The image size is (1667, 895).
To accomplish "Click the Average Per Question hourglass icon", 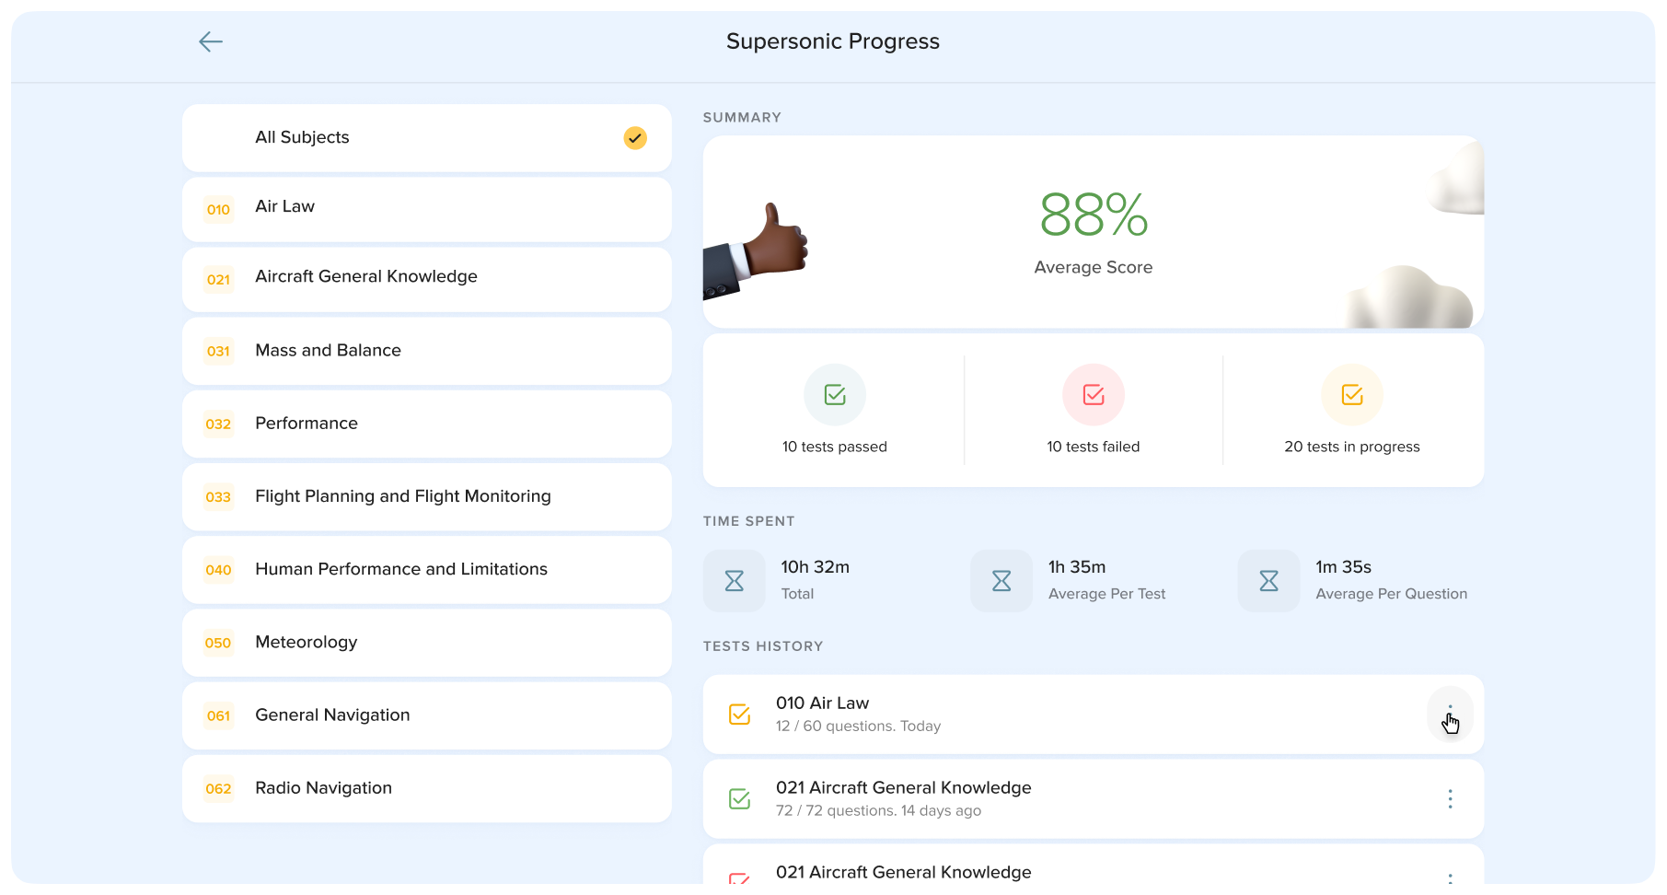I will click(x=1268, y=581).
